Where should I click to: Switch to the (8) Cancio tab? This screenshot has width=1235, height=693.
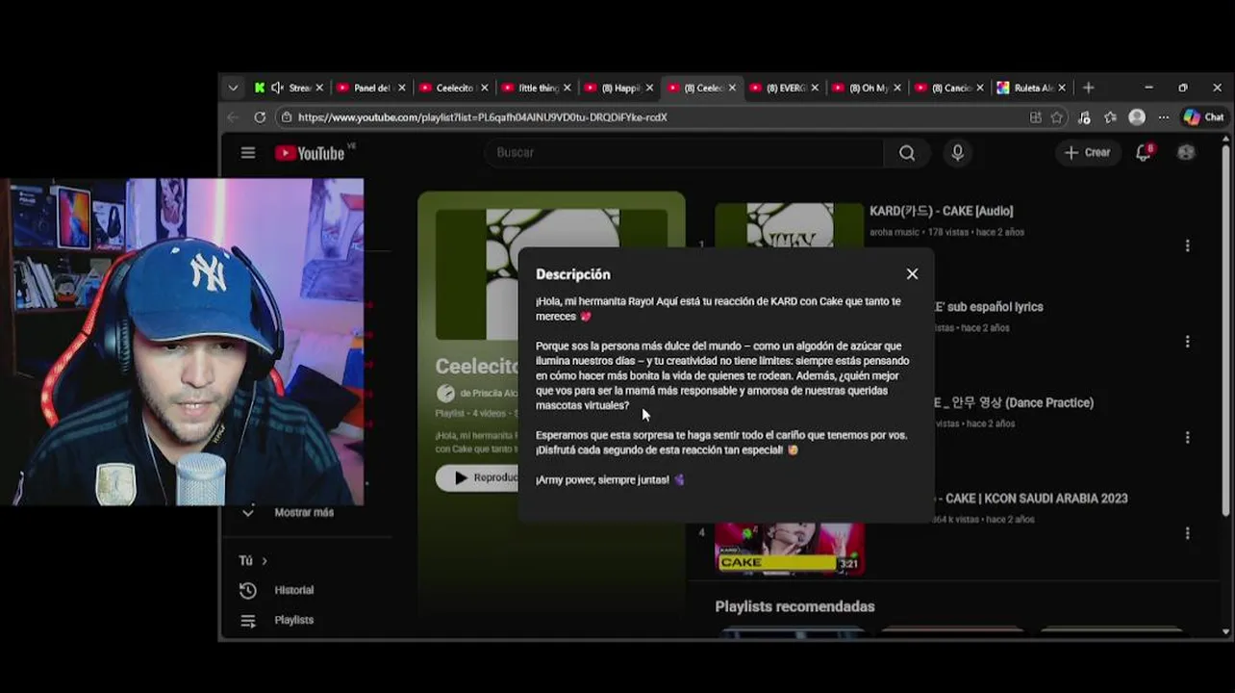pos(950,88)
